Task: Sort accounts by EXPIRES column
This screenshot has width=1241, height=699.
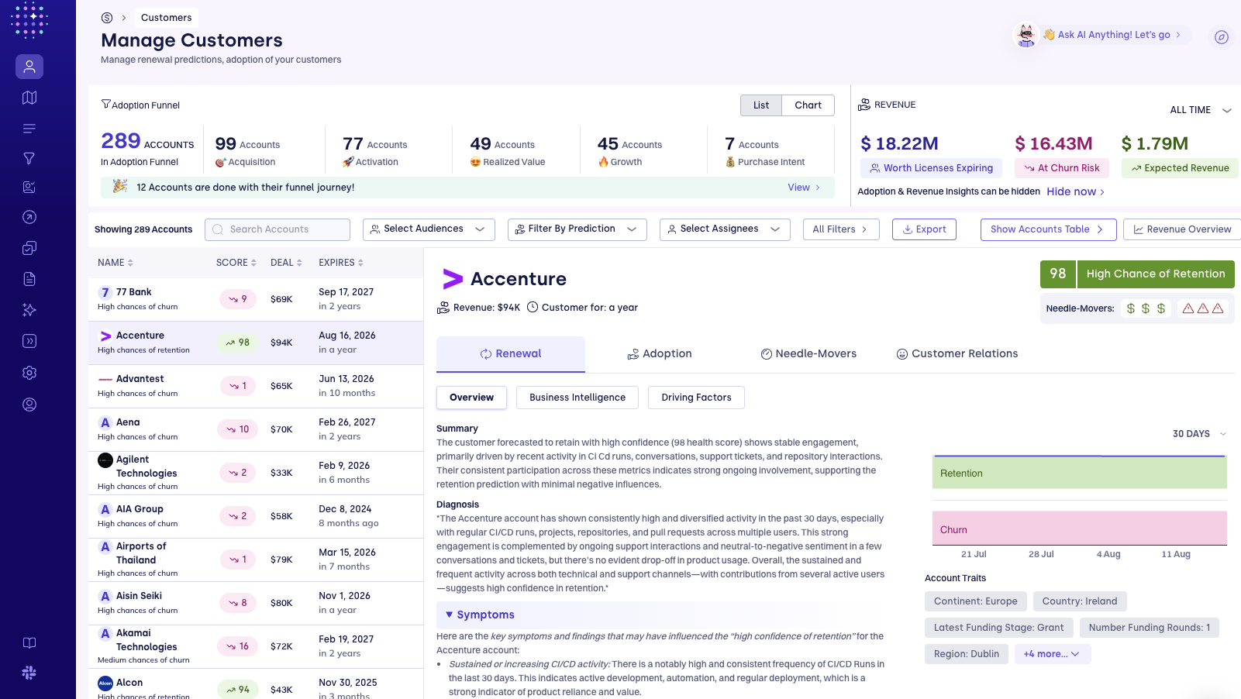Action: 341,263
